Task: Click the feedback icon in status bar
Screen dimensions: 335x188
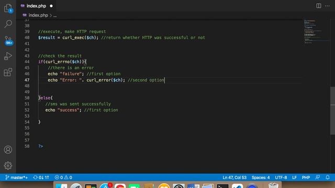Action: point(318,178)
